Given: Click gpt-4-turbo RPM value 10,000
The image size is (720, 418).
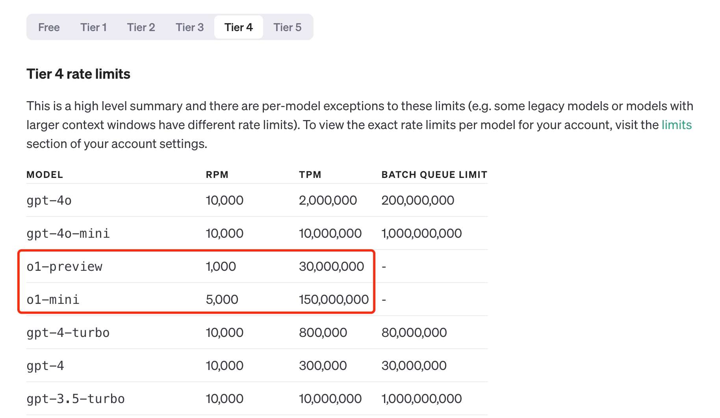Looking at the screenshot, I should (225, 333).
